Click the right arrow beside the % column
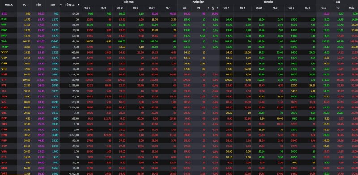This screenshot has width=358, height=175. tap(218, 8)
